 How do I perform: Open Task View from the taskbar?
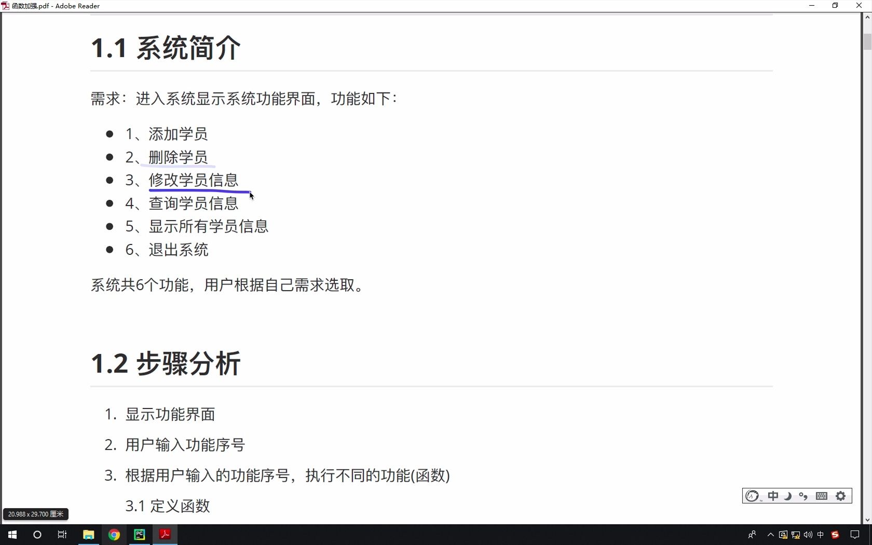point(62,535)
